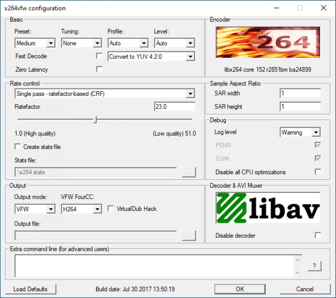Open the rate control mode dropdown

click(105, 93)
